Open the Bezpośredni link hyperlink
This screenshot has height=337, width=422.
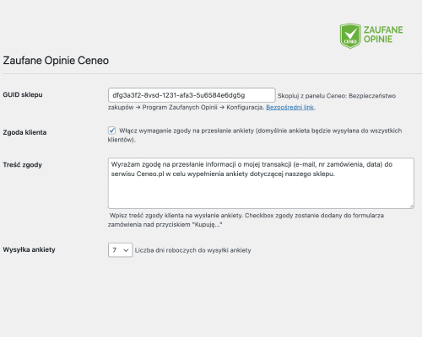[289, 107]
